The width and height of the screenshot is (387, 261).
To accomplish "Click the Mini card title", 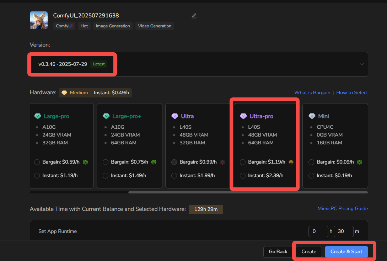I will pyautogui.click(x=323, y=116).
